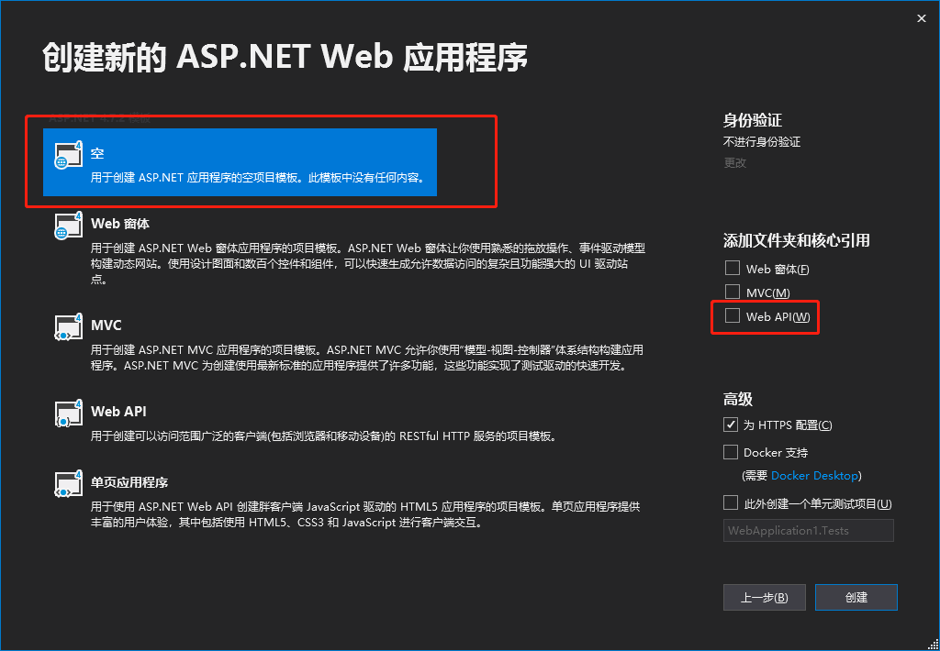Select the 空 template title text
This screenshot has width=940, height=651.
(97, 153)
